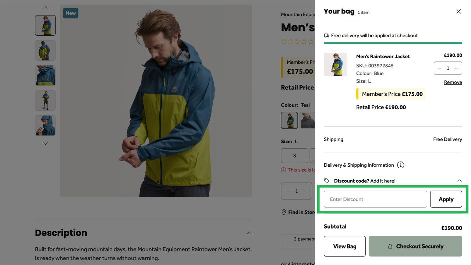Screen dimensions: 471x265
Task: Click the first star in the rating row
Action: [284, 42]
